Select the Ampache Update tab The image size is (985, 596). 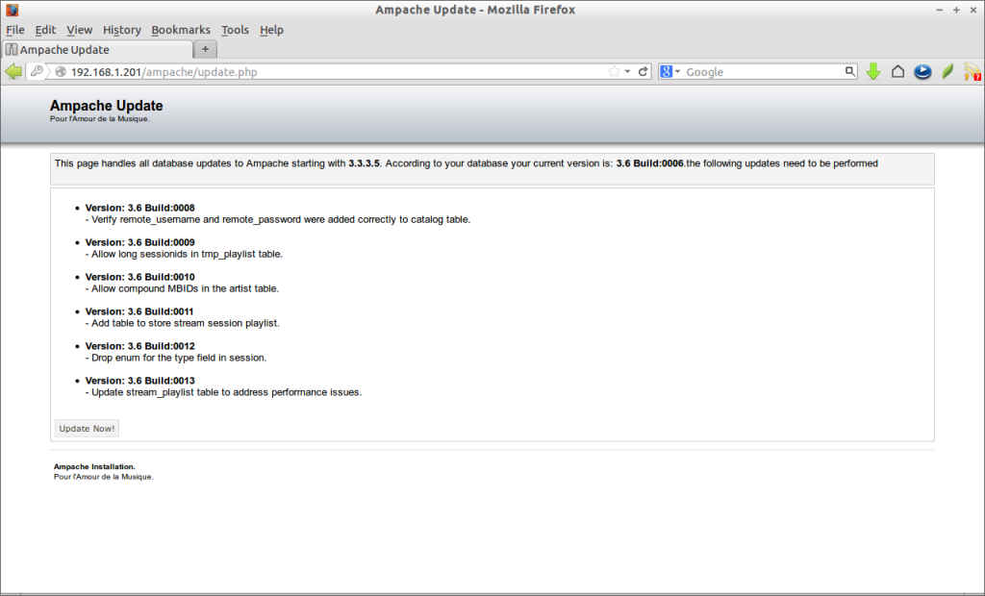[x=96, y=49]
